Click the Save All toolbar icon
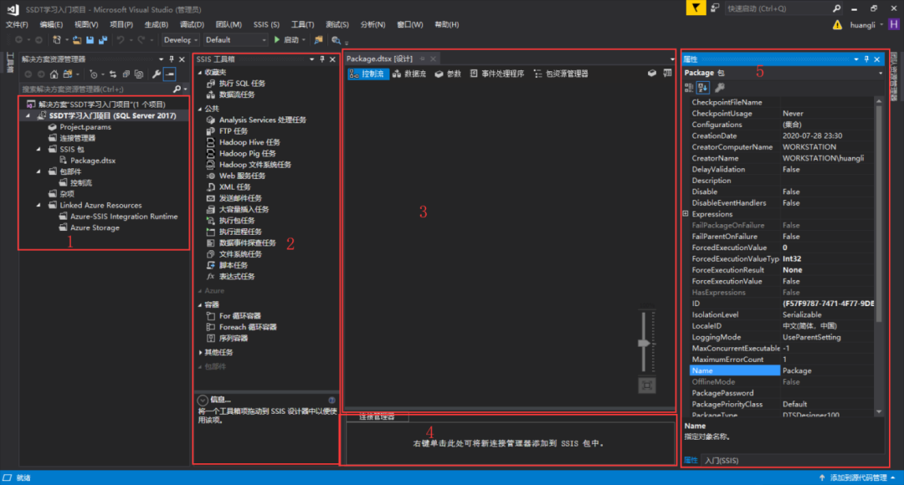This screenshot has width=904, height=485. point(103,40)
